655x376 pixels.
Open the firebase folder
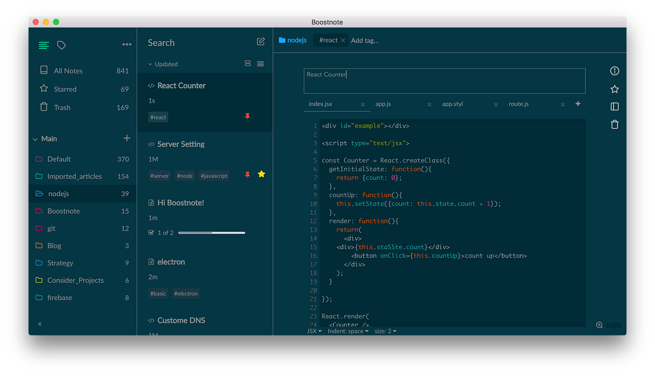tap(82, 297)
